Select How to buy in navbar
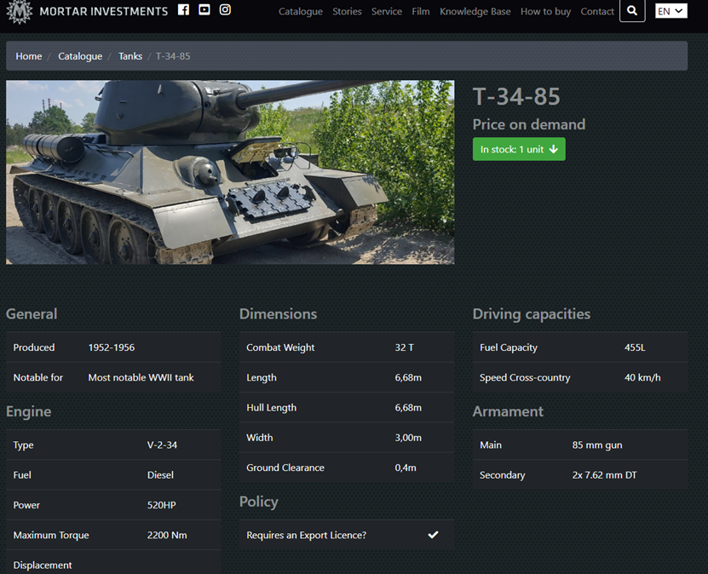 (545, 11)
